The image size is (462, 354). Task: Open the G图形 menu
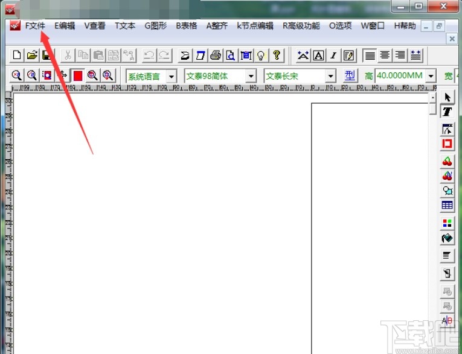156,26
